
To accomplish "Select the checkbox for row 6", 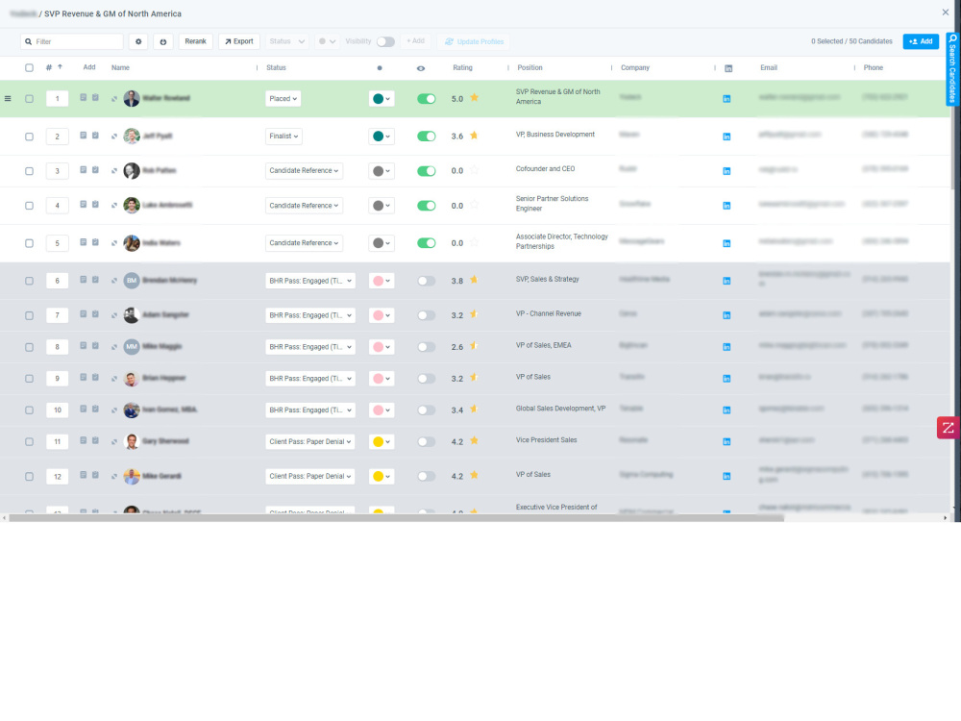I will [x=29, y=281].
